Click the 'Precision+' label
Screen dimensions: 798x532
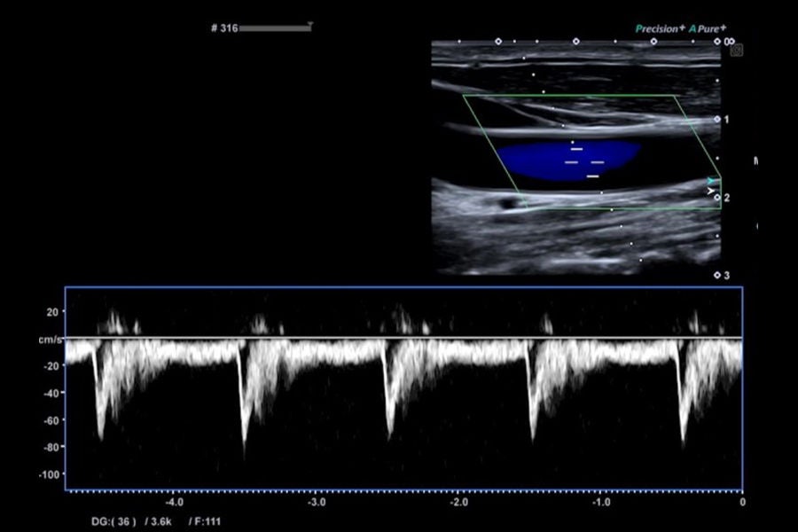click(x=660, y=29)
